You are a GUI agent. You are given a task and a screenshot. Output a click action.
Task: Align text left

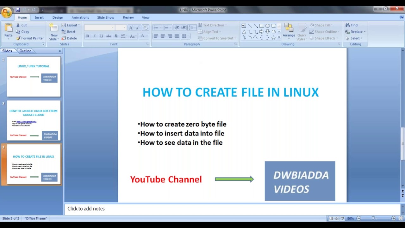156,36
